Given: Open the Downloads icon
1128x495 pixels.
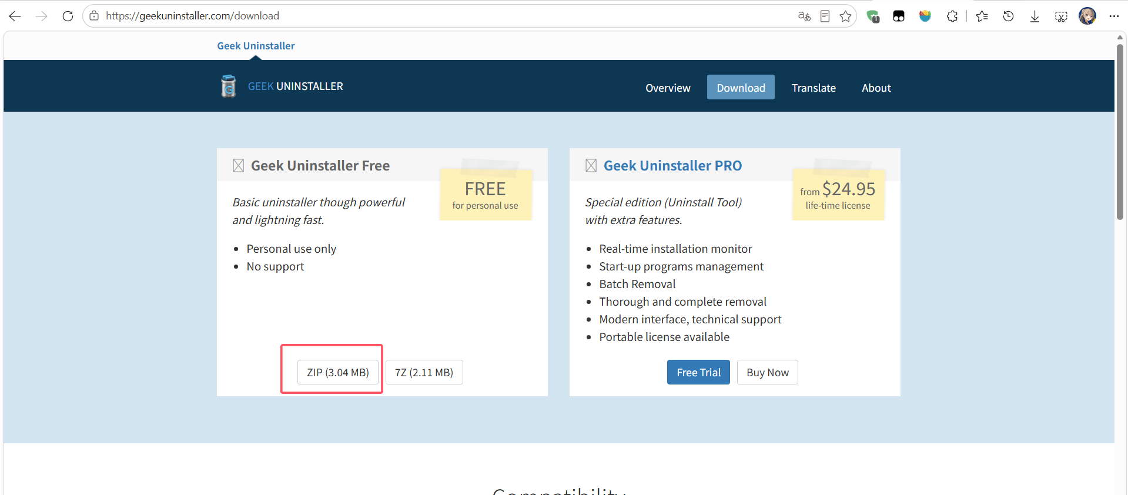Looking at the screenshot, I should click(x=1035, y=16).
